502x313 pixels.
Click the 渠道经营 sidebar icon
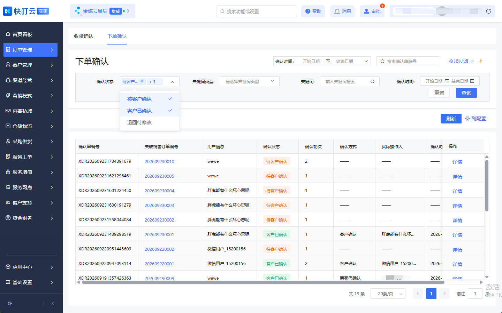8,80
